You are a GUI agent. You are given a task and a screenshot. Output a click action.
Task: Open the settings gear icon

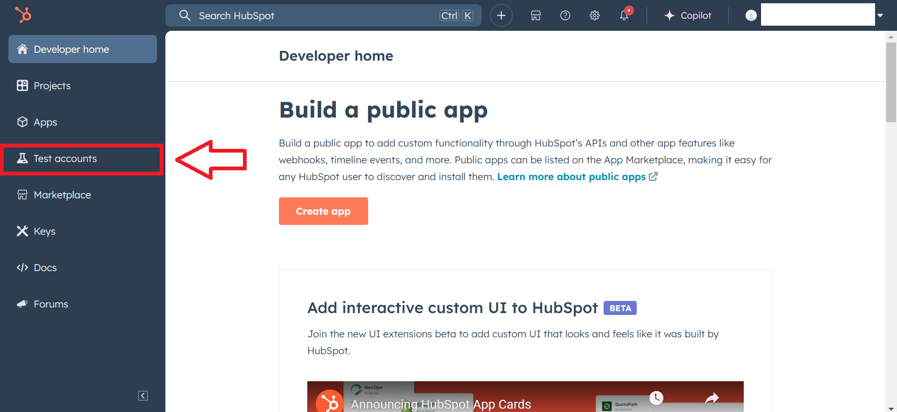[594, 15]
